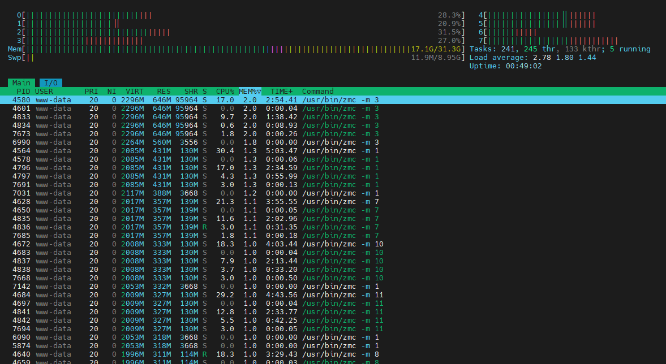This screenshot has width=666, height=364.
Task: Sort by the MEM% column header
Action: [x=250, y=91]
